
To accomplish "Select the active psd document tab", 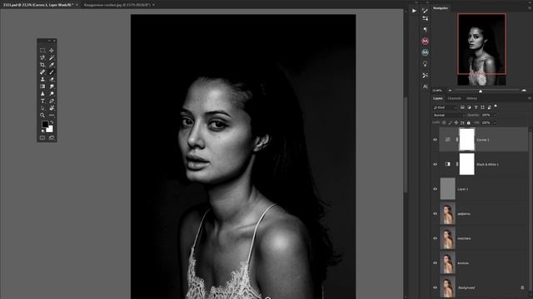I will point(38,5).
